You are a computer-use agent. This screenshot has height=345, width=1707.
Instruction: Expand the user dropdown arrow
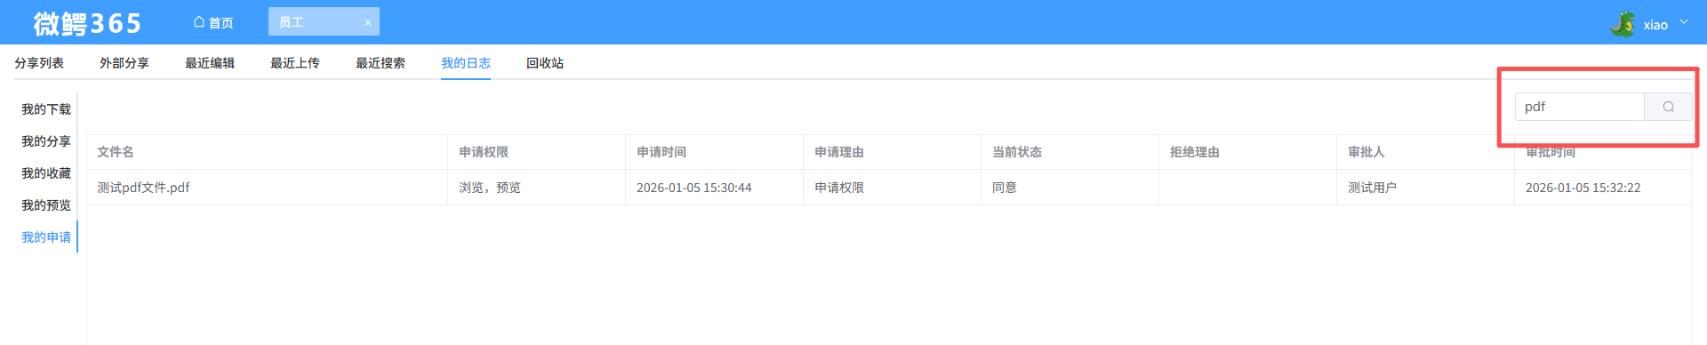point(1684,22)
